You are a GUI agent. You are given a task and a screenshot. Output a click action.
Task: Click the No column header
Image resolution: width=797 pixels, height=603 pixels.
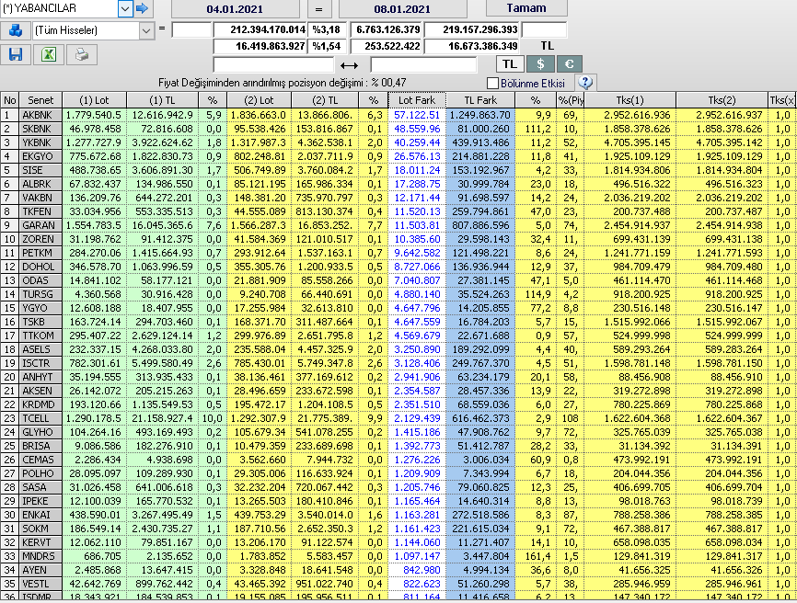[x=9, y=100]
